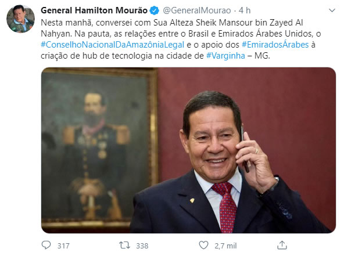The image size is (344, 256).
Task: Click the blue verified badge
Action: point(155,10)
